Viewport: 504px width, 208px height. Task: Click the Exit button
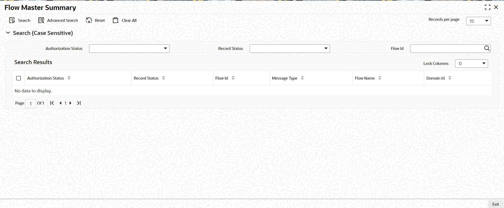496,204
